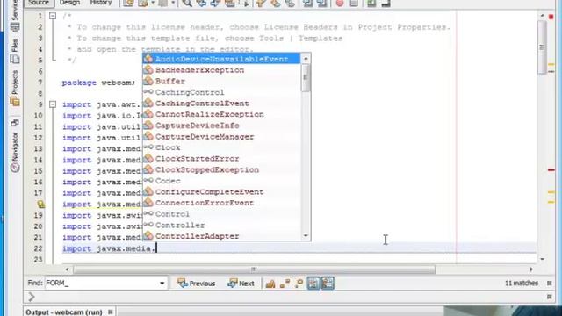562x316 pixels.
Task: Choose CachingControl from the completion list
Action: (x=221, y=92)
